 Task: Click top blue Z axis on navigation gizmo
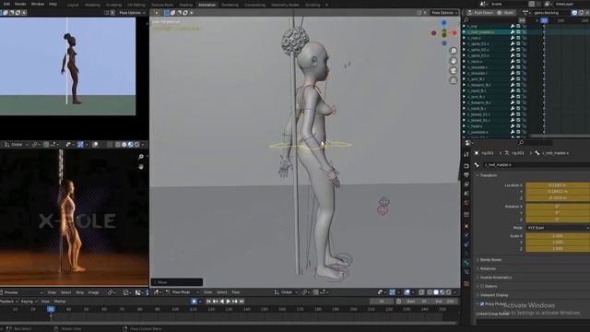tap(444, 23)
